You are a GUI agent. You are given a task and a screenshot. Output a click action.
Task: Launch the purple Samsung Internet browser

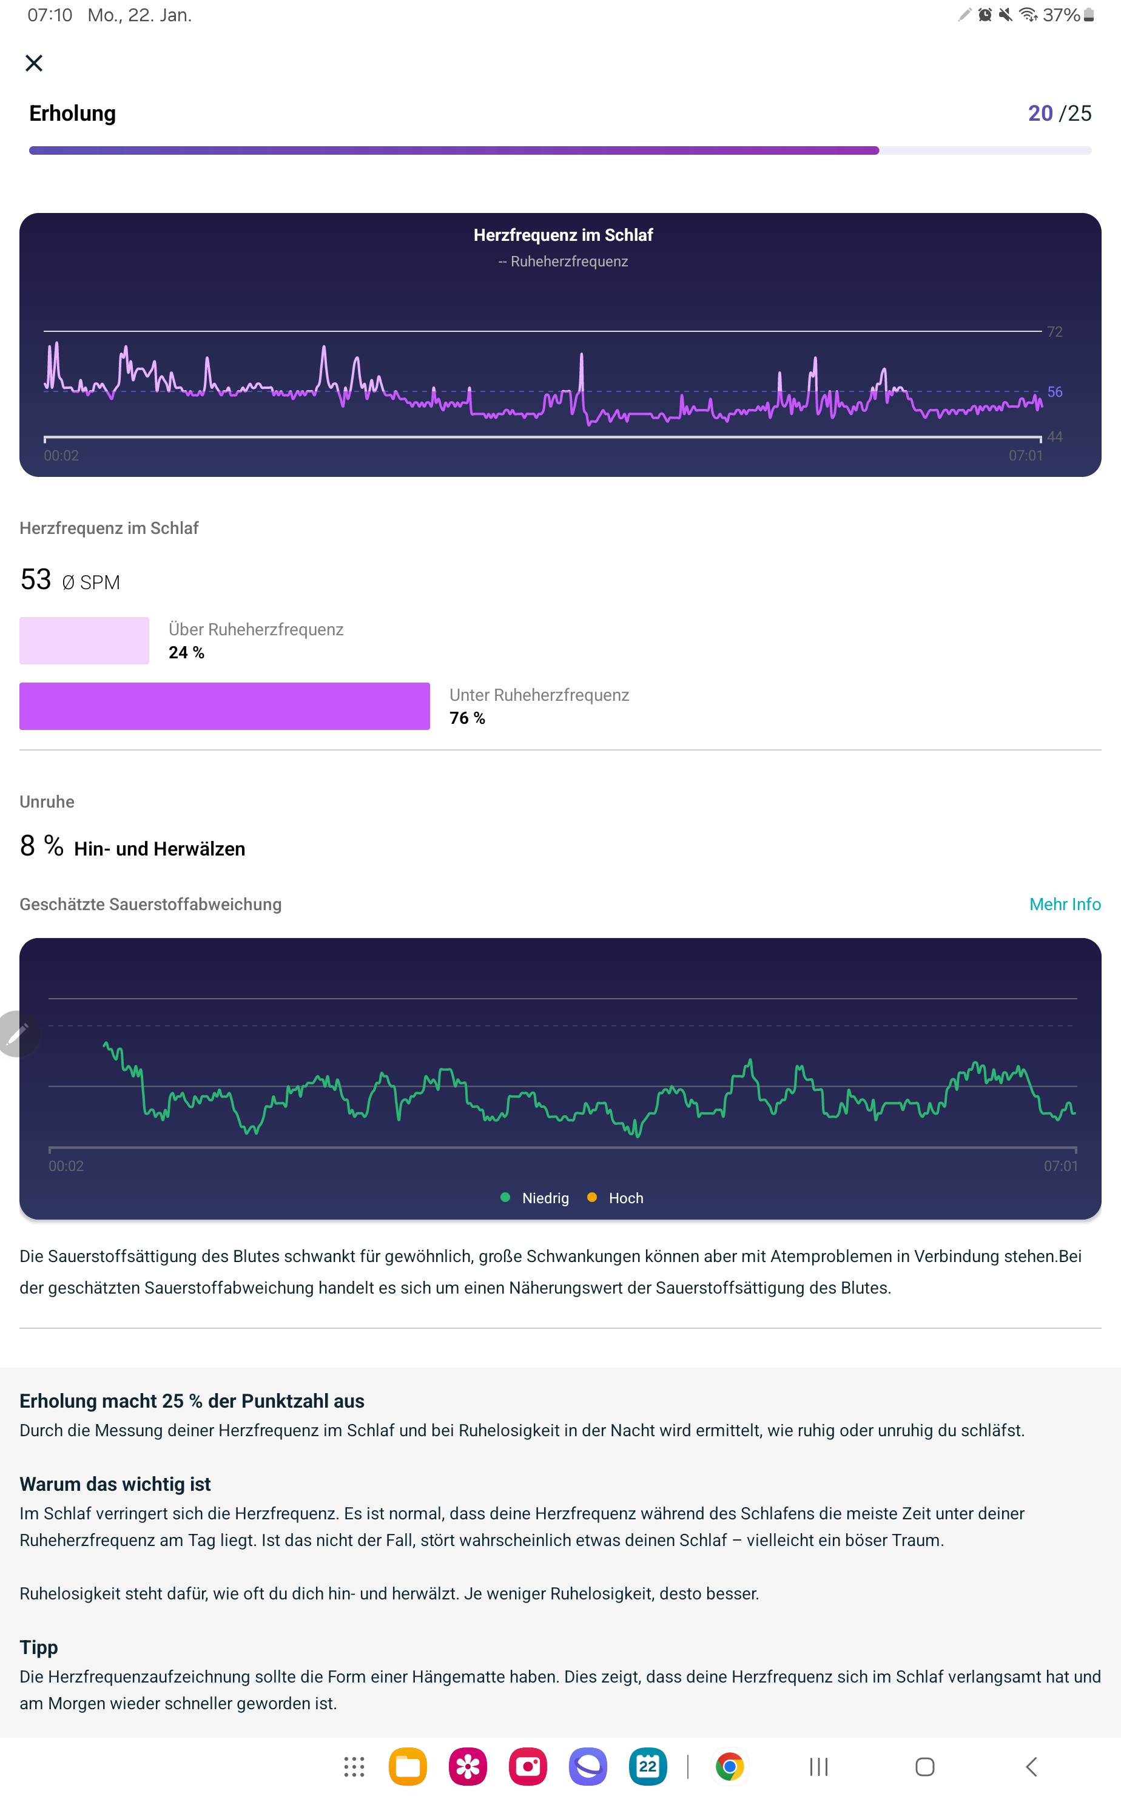pyautogui.click(x=588, y=1767)
